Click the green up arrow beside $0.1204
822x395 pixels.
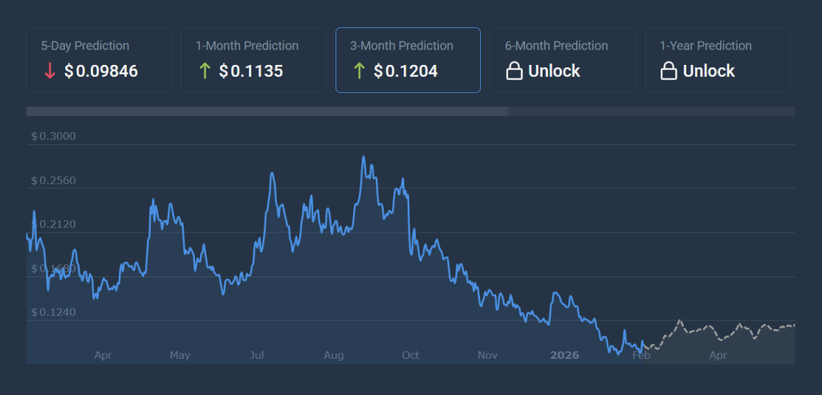[359, 71]
